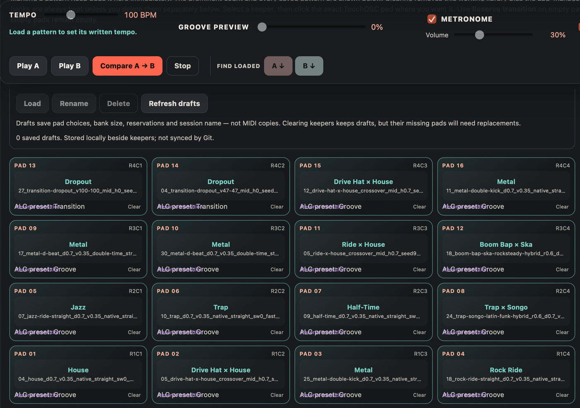Viewport: 580px width, 408px height.
Task: Clear Pad 03 Metal pattern
Action: 420,395
